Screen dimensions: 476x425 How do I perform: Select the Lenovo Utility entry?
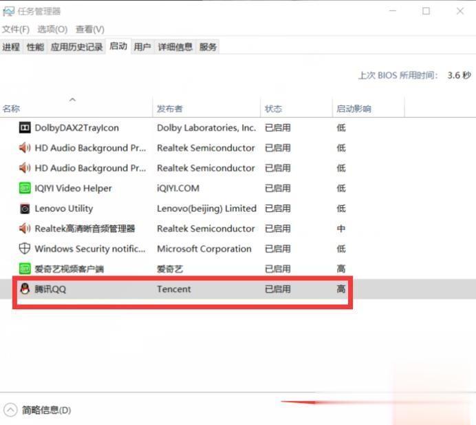coord(64,209)
